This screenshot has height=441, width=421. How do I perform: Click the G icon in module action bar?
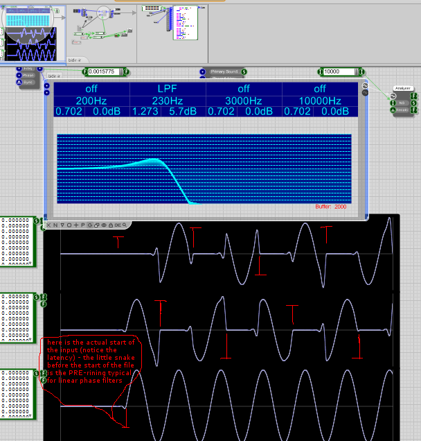(x=90, y=225)
